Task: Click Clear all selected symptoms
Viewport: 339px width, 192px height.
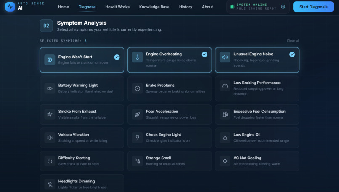Action: click(293, 41)
